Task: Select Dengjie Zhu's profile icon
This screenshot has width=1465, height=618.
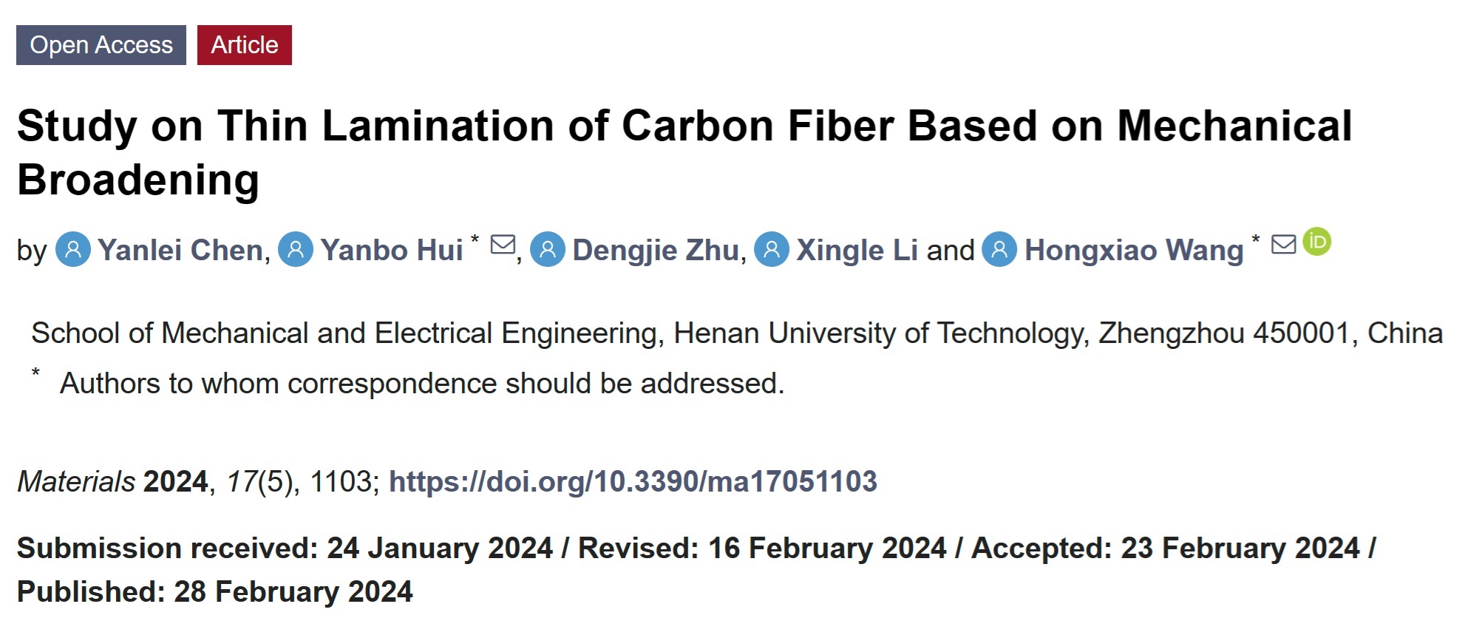Action: tap(548, 250)
